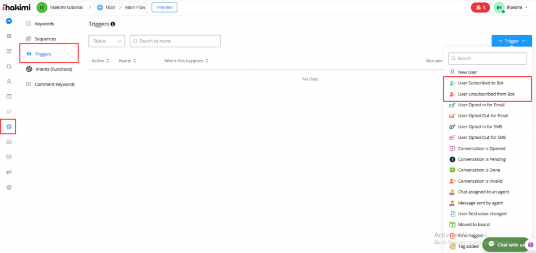Select Keywords in the side menu
Screen dimensions: 536x253
tap(44, 24)
